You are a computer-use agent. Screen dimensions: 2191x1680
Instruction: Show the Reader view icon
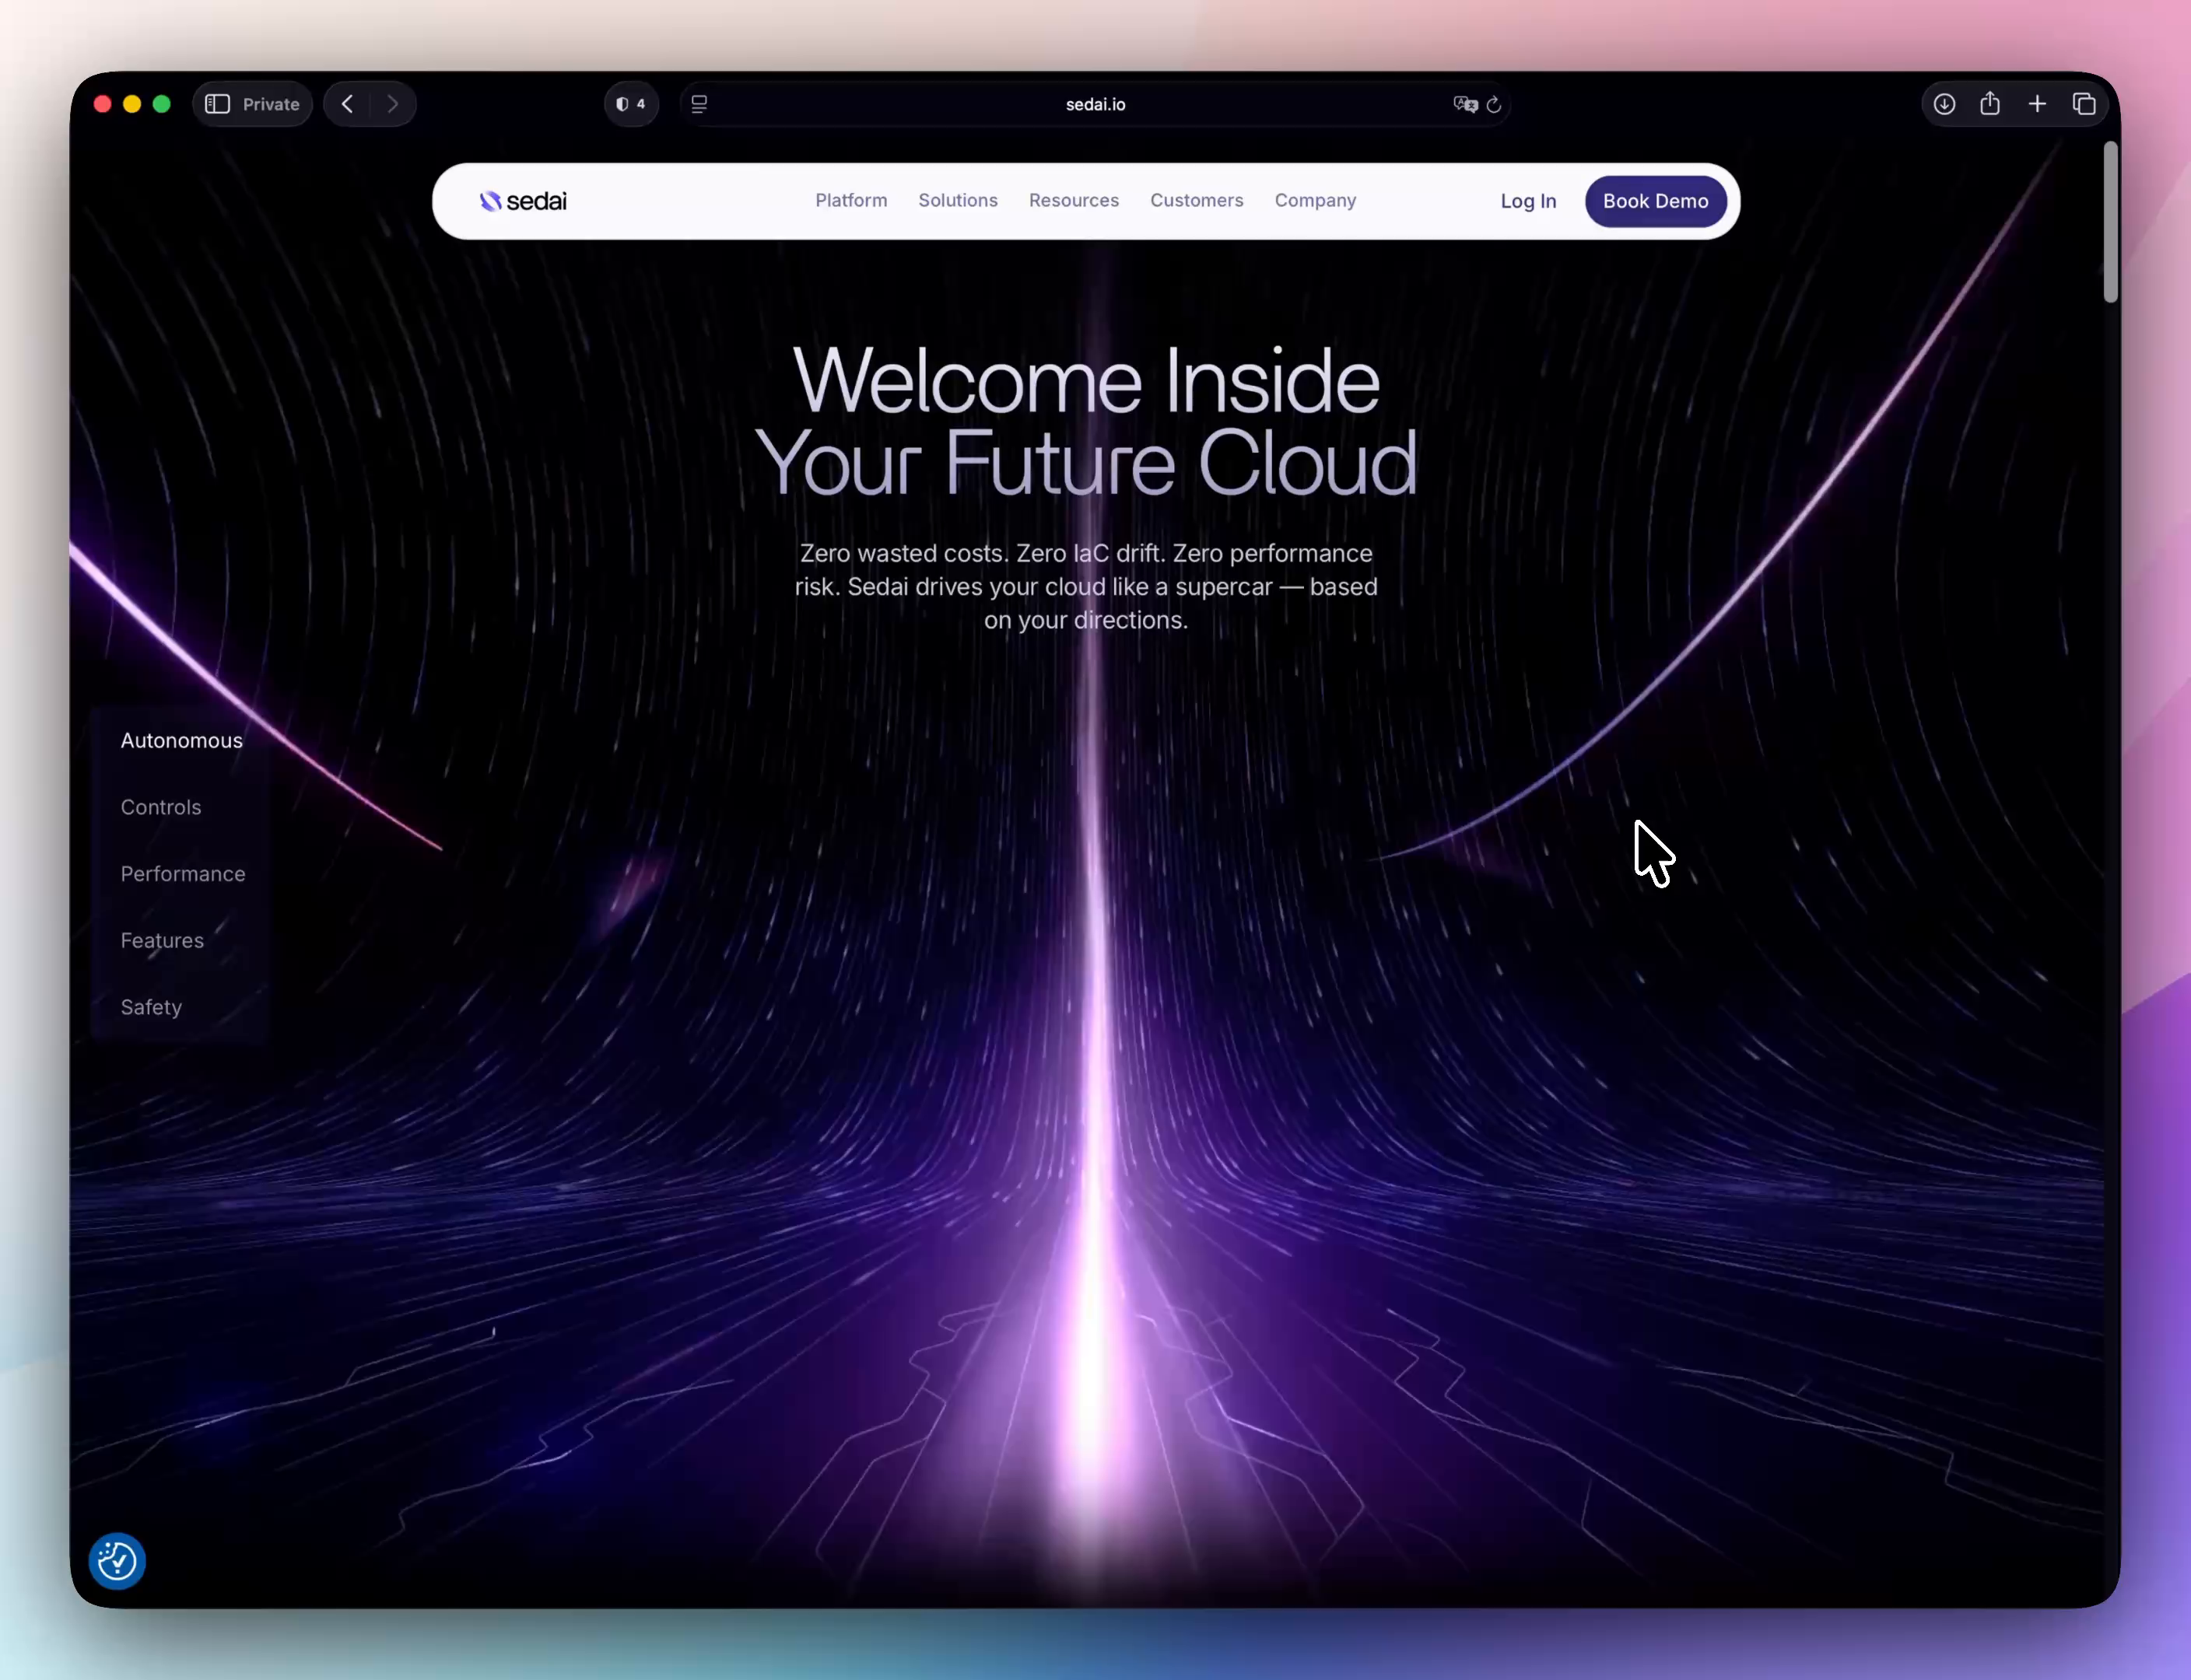(x=699, y=104)
